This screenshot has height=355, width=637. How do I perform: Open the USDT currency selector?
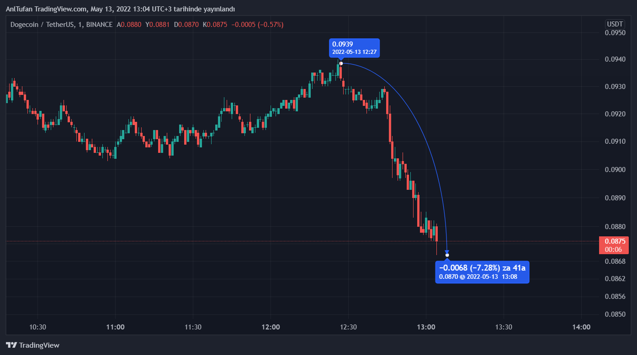click(x=615, y=24)
